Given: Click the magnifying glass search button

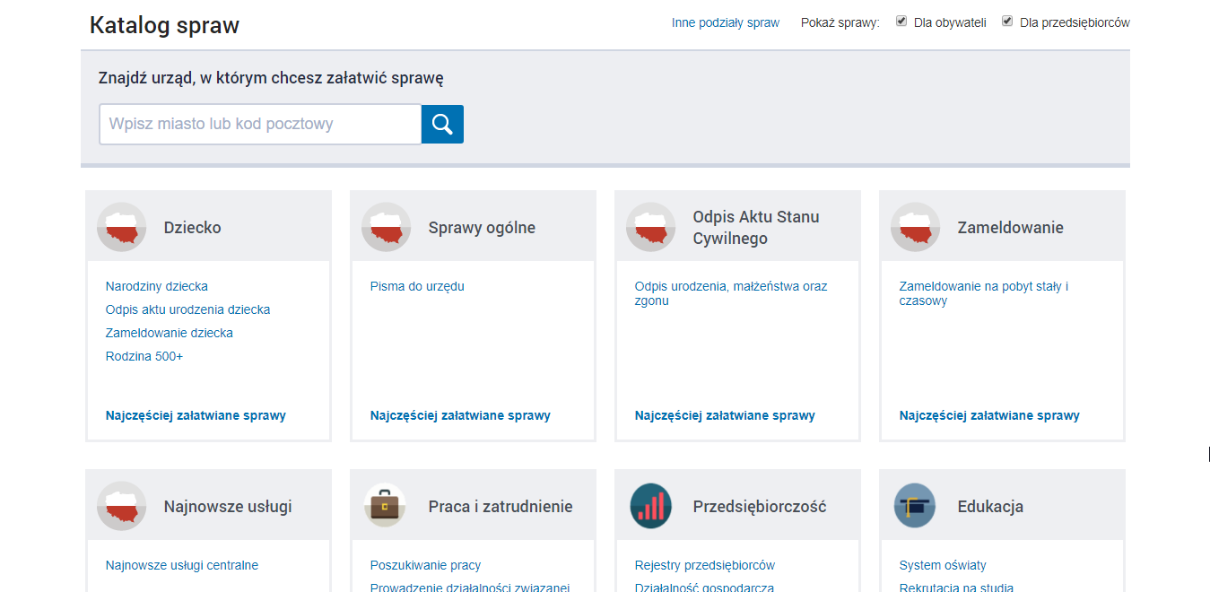Looking at the screenshot, I should pyautogui.click(x=442, y=124).
